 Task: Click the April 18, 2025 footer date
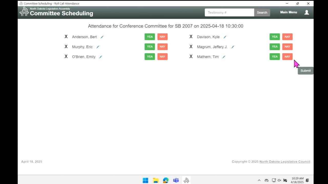pos(32,162)
